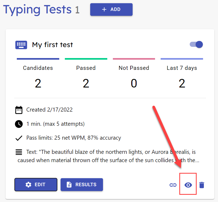Open EDIT to modify My first test
218x202 pixels.
click(x=36, y=184)
